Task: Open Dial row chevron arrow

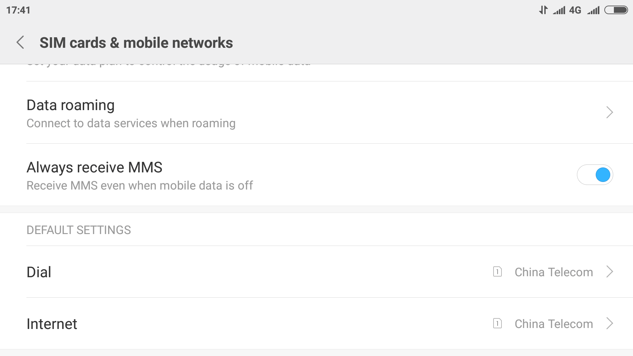Action: click(610, 272)
